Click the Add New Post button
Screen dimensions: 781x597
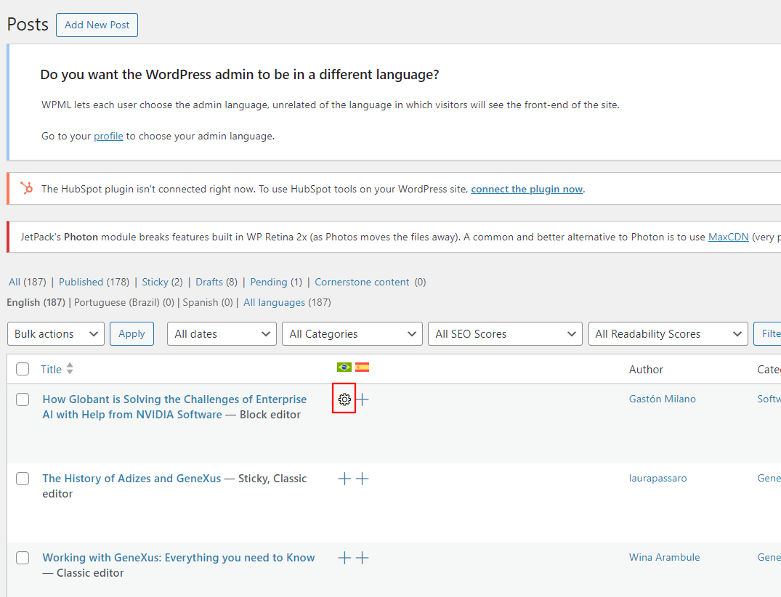pos(97,25)
